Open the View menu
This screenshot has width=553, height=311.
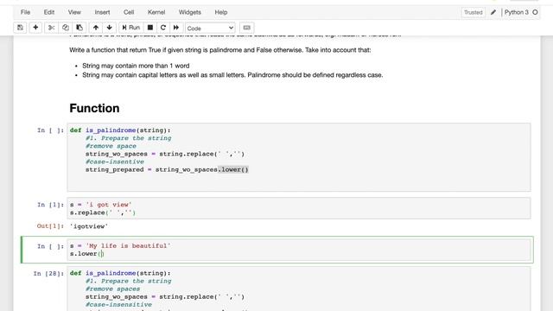coord(74,12)
